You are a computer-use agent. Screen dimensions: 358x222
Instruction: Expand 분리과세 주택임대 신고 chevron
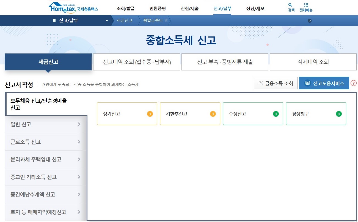click(x=79, y=159)
